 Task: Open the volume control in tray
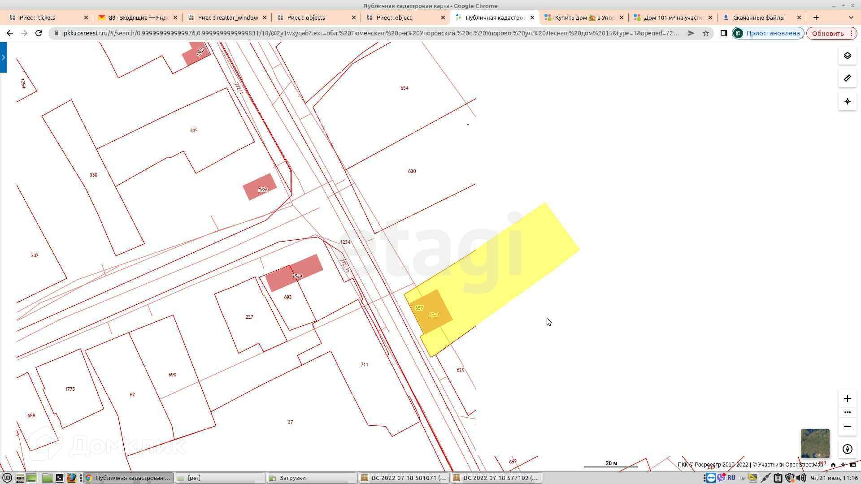tap(800, 478)
